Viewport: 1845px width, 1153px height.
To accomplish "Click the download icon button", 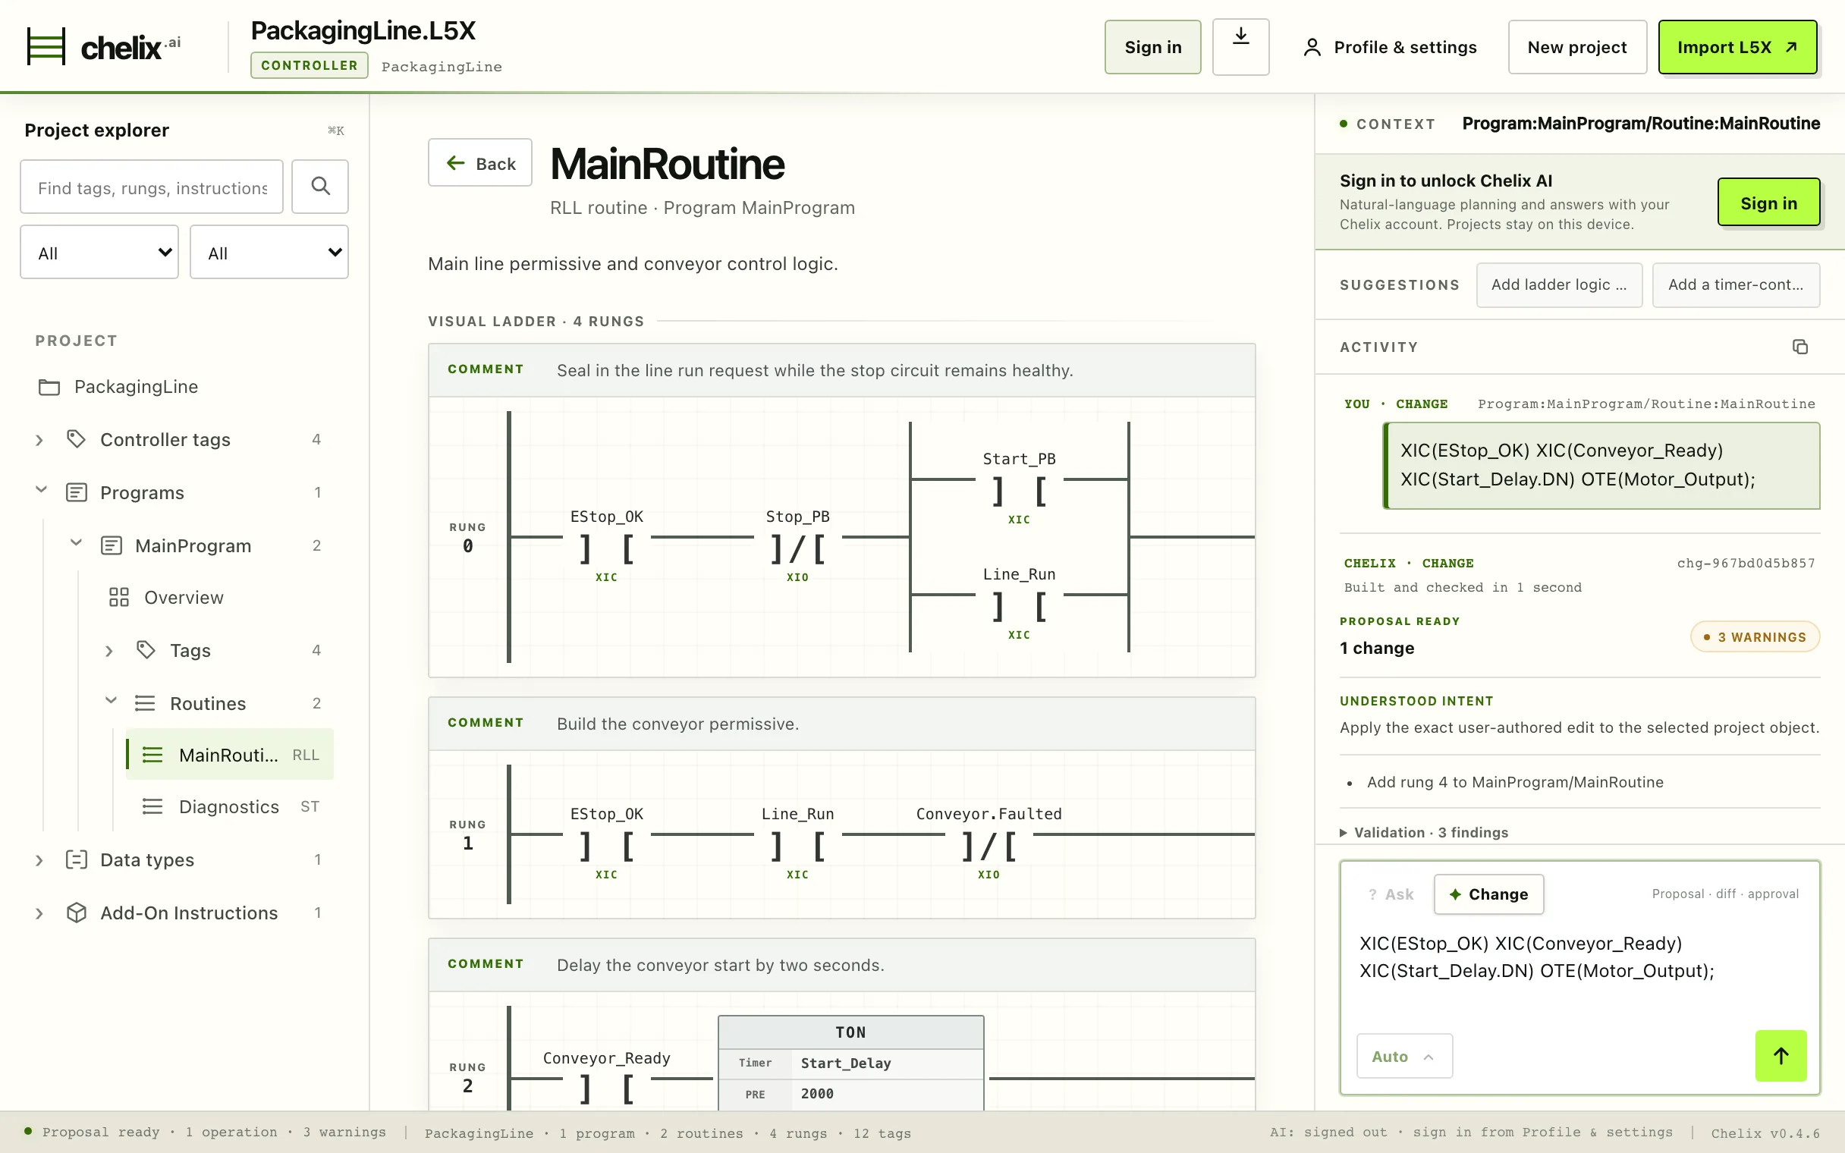I will point(1240,46).
